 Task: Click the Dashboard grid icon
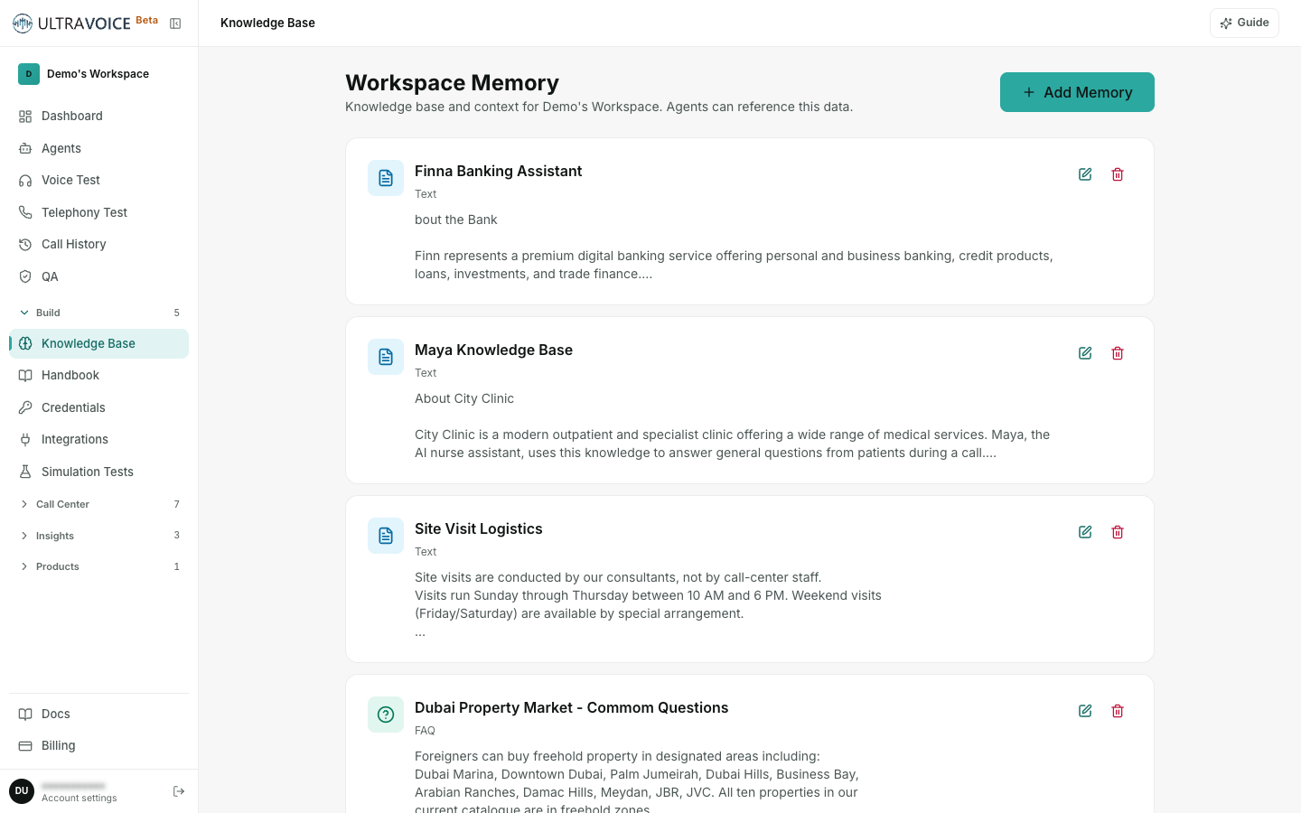point(25,116)
